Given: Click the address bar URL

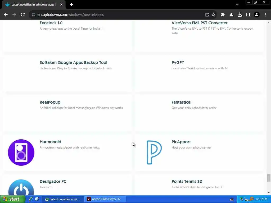Looking at the screenshot, I should pos(71,15).
